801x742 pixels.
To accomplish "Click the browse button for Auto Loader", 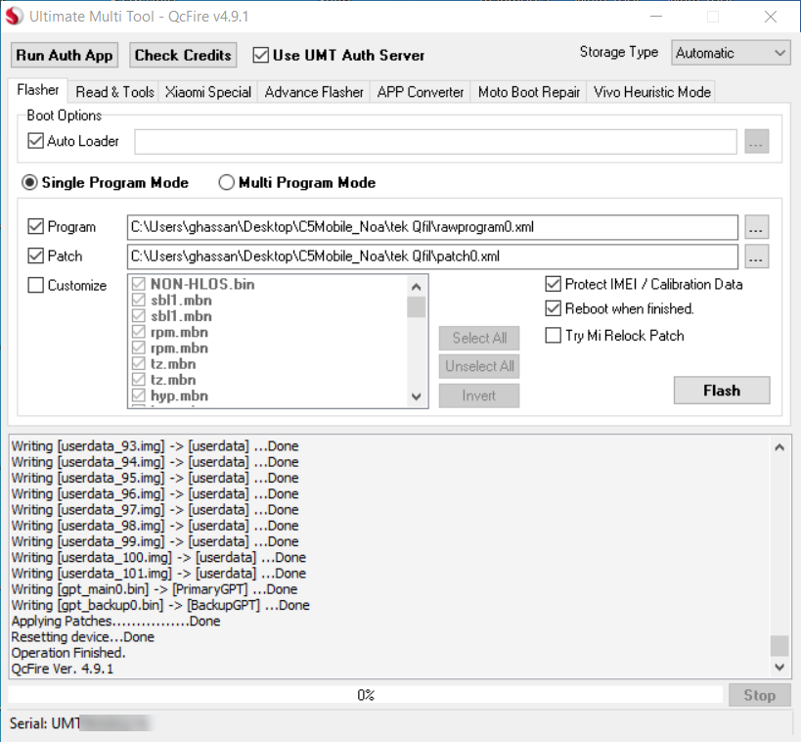I will (757, 142).
